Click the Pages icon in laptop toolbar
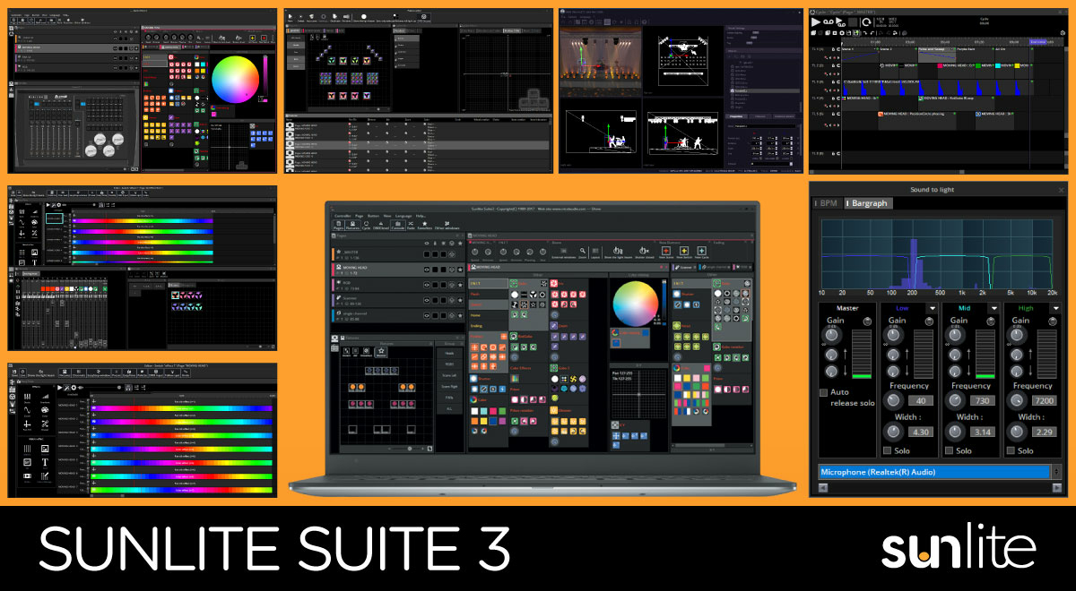 (x=338, y=224)
